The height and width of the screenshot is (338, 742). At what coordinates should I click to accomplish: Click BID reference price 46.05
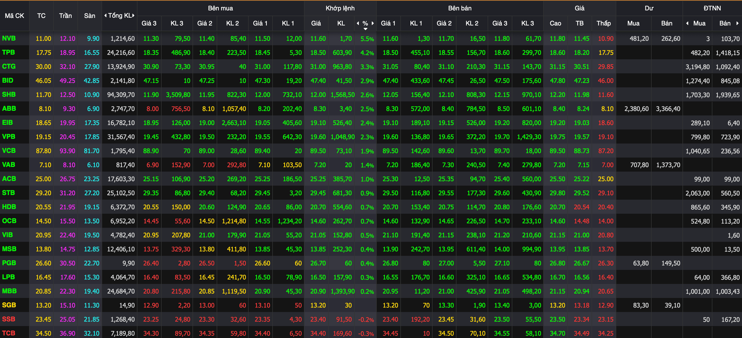pyautogui.click(x=43, y=81)
